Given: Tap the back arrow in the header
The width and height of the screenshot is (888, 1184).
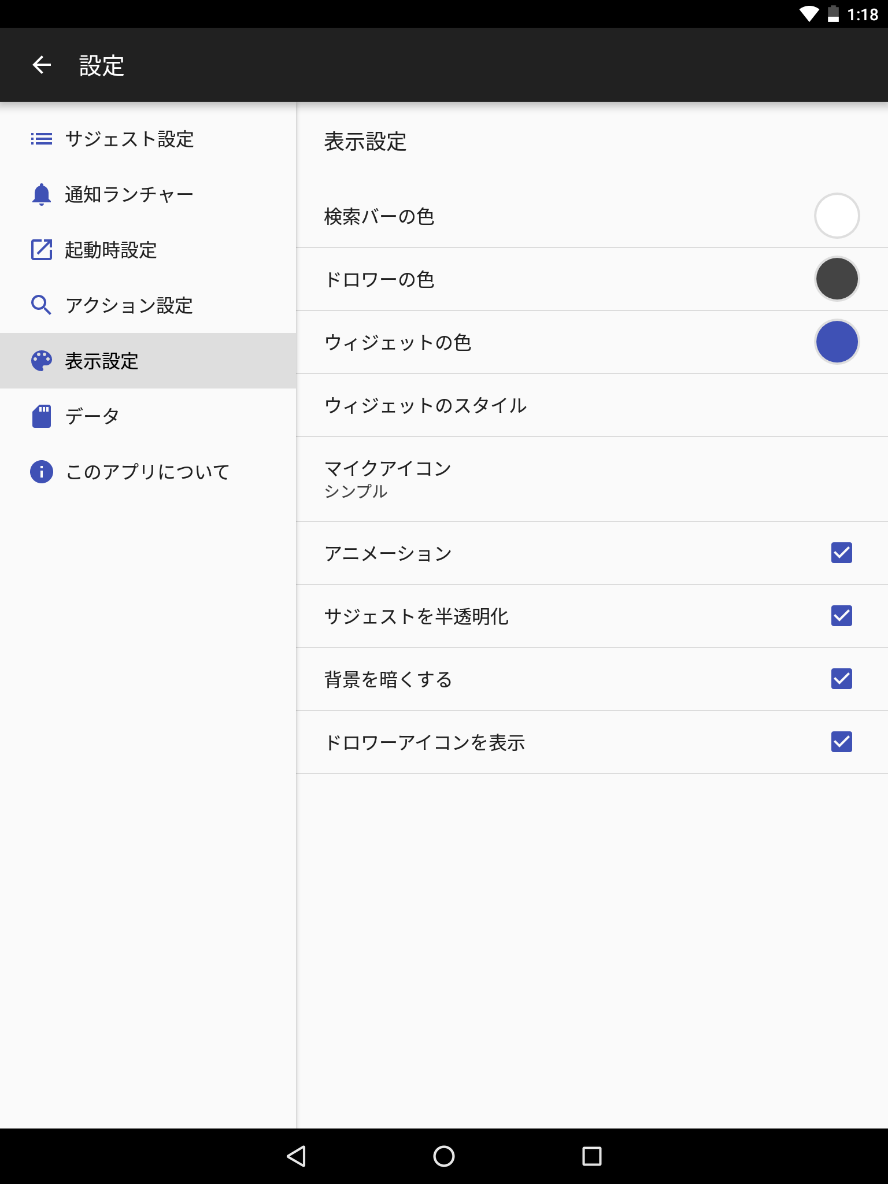Looking at the screenshot, I should 42,65.
